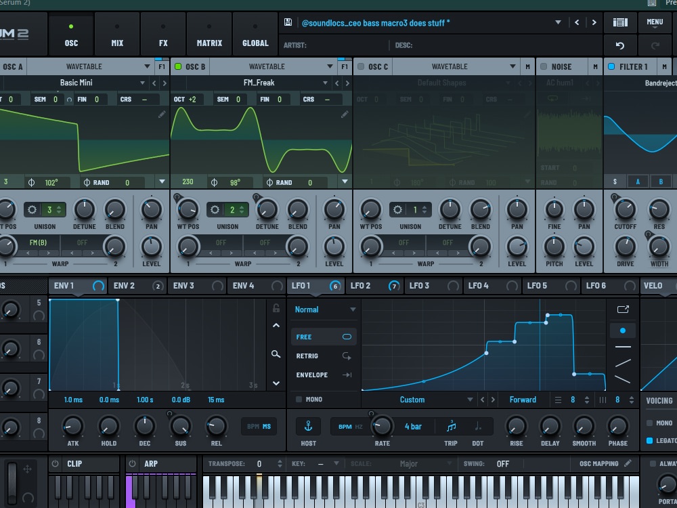Adjust filter CUTOFF knob
Image resolution: width=677 pixels, height=508 pixels.
click(625, 209)
